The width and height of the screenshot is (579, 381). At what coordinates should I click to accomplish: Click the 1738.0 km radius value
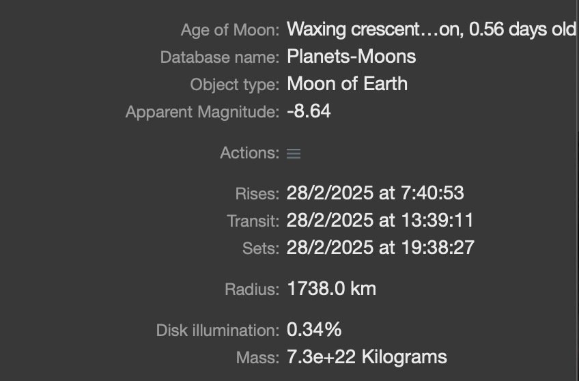pyautogui.click(x=331, y=289)
